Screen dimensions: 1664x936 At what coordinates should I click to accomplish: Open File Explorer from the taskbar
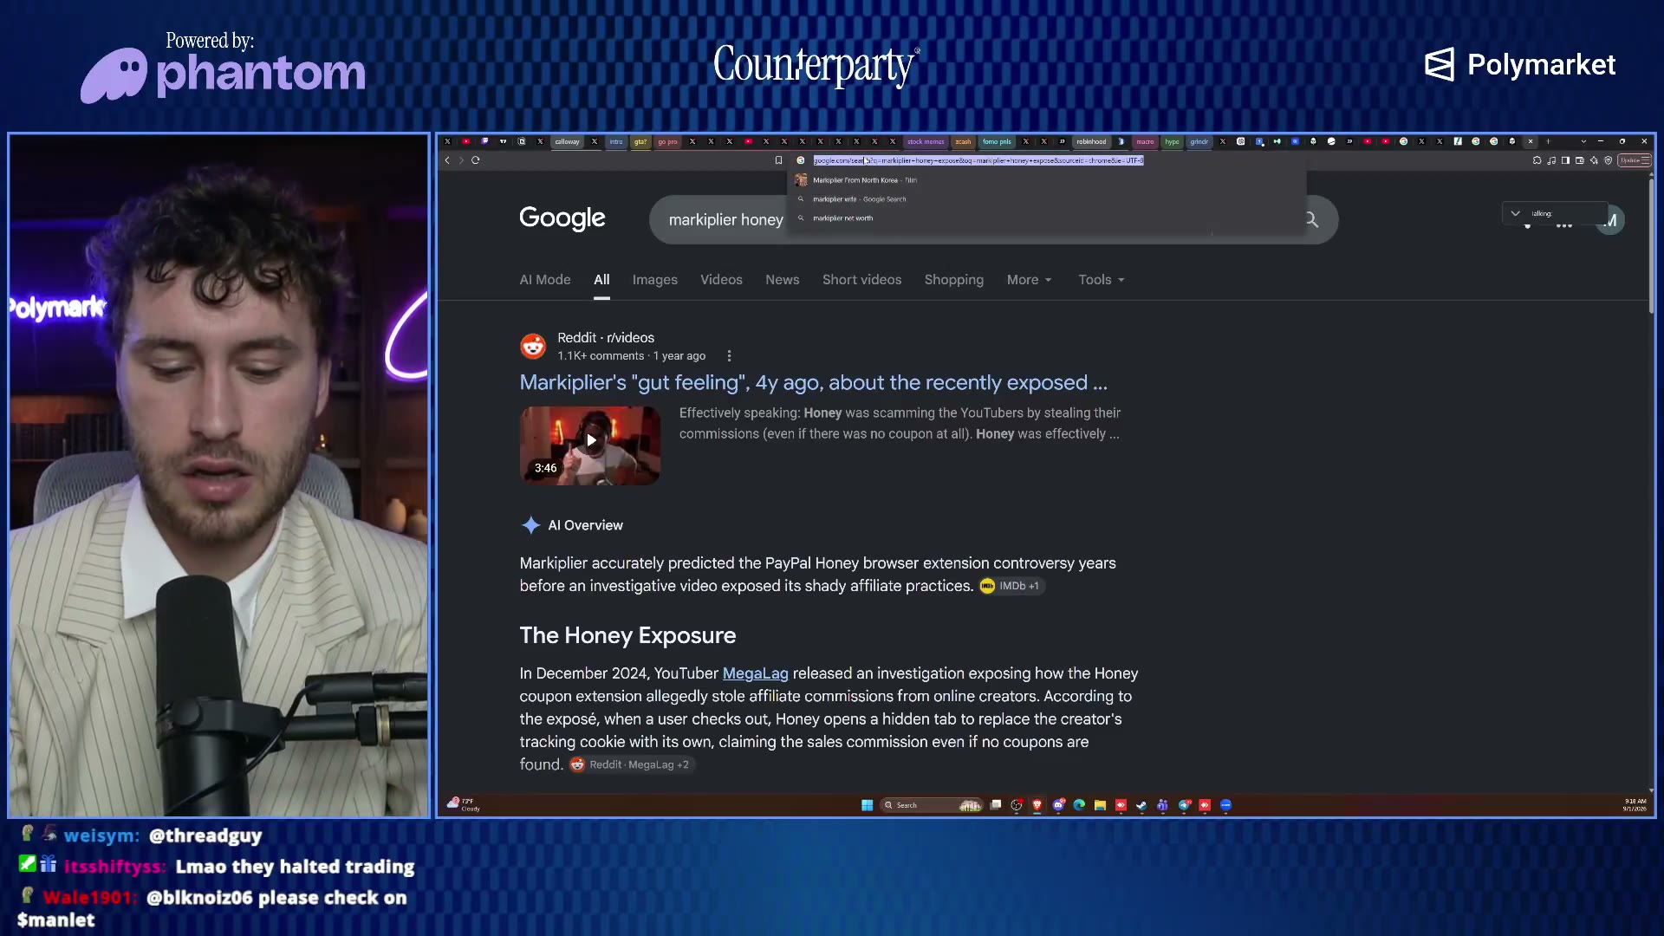[1100, 805]
